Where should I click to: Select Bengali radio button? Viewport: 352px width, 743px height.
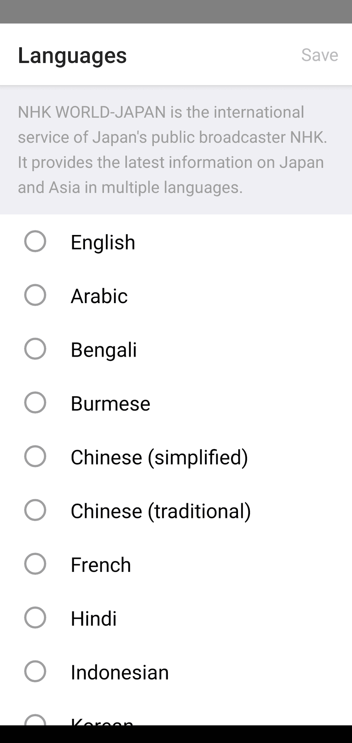[x=35, y=349]
